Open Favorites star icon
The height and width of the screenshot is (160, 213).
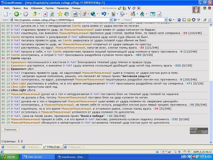(x=60, y=14)
